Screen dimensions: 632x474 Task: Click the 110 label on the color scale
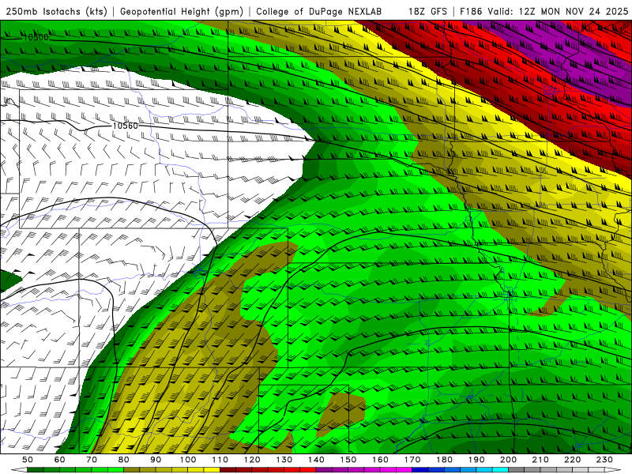click(220, 460)
